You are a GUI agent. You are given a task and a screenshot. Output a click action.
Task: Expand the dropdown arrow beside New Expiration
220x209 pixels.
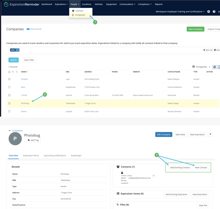pos(210,134)
